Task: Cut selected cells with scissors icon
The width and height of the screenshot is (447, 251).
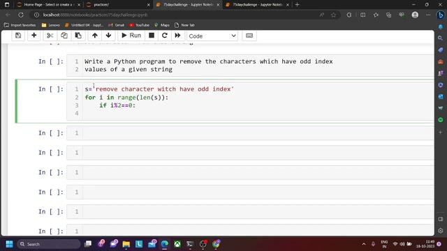Action: tap(50, 36)
